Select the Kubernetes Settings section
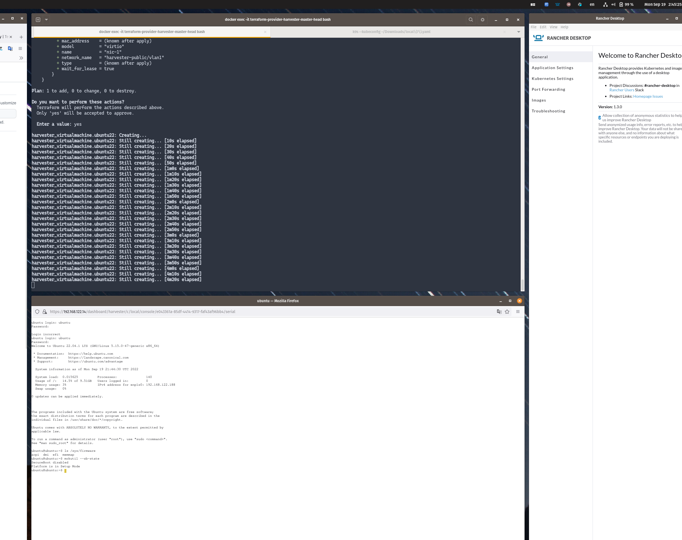 click(553, 79)
